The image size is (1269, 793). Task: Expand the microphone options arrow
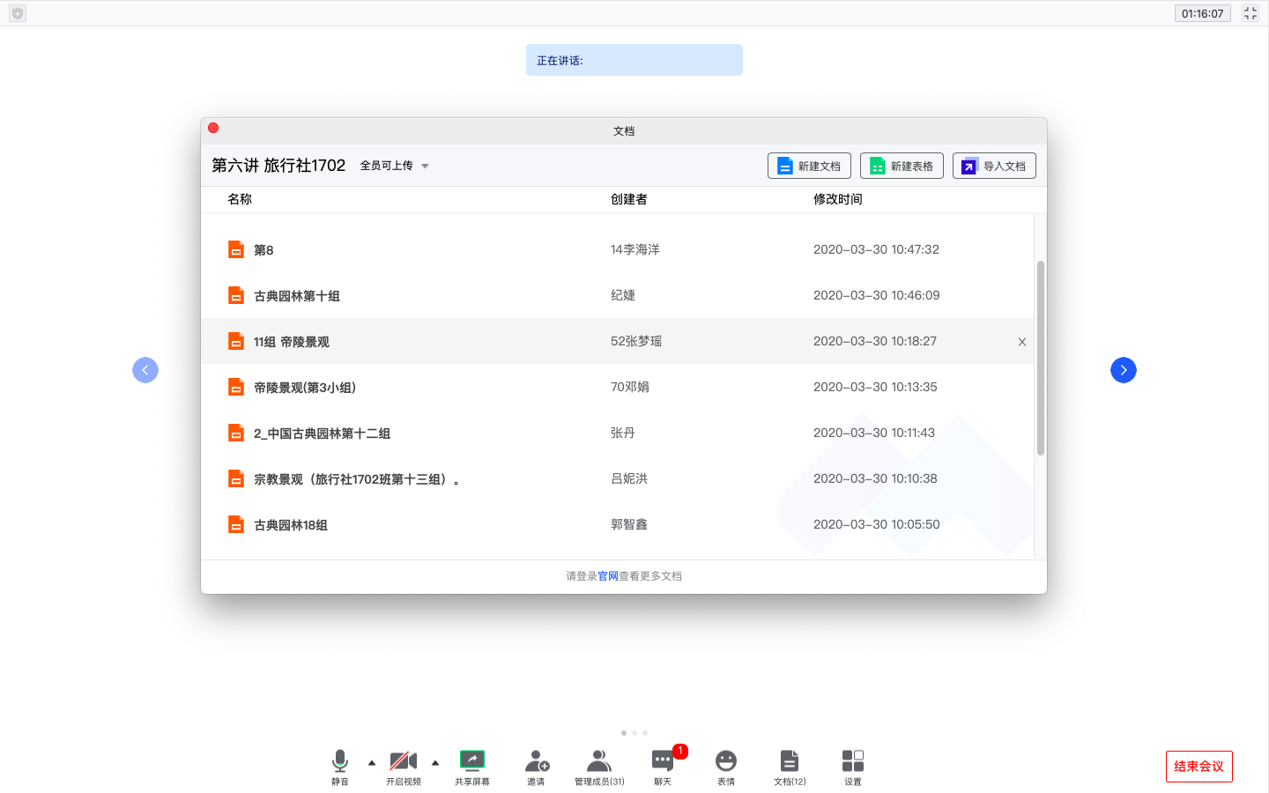(x=372, y=763)
